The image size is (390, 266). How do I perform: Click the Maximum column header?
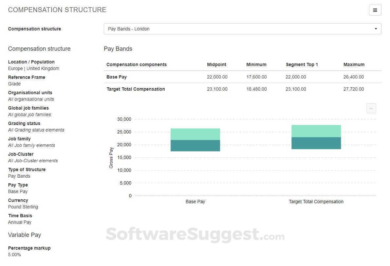tap(354, 64)
